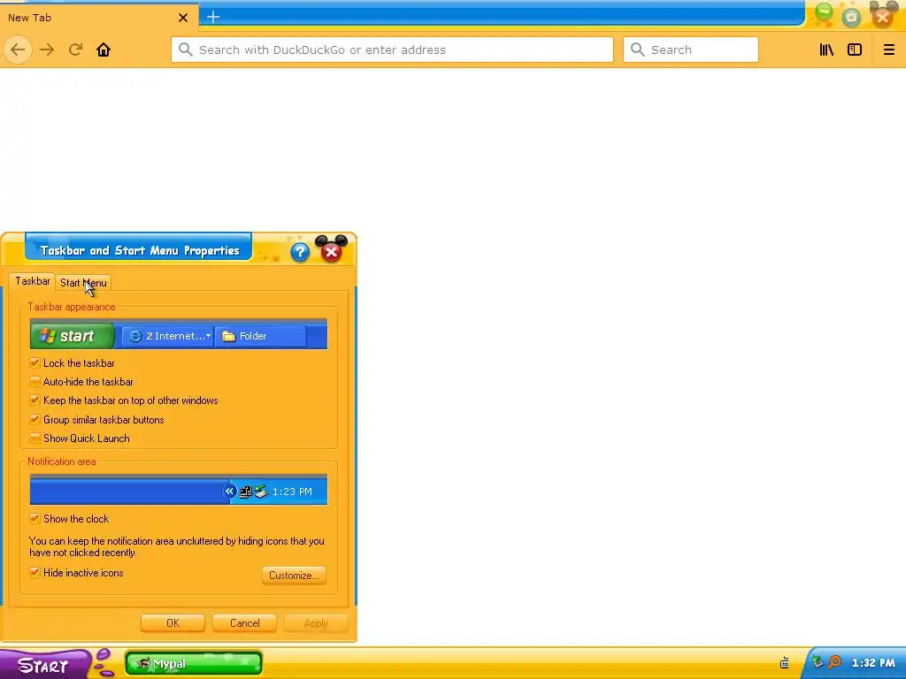Click the browser forward arrow
Image resolution: width=906 pixels, height=679 pixels.
47,50
